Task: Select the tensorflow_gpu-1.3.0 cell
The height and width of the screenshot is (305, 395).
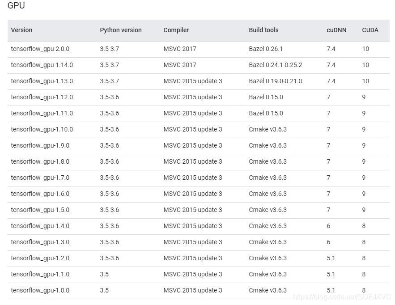Action: 40,242
